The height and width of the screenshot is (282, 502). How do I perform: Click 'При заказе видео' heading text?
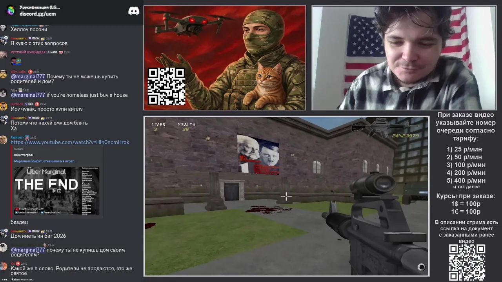[466, 115]
